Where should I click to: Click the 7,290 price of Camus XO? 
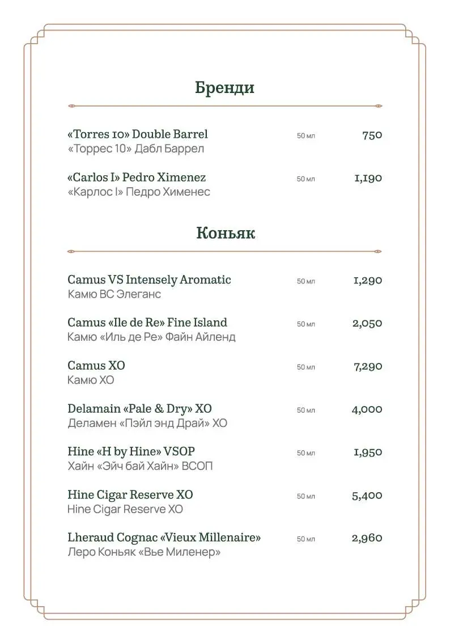point(368,366)
